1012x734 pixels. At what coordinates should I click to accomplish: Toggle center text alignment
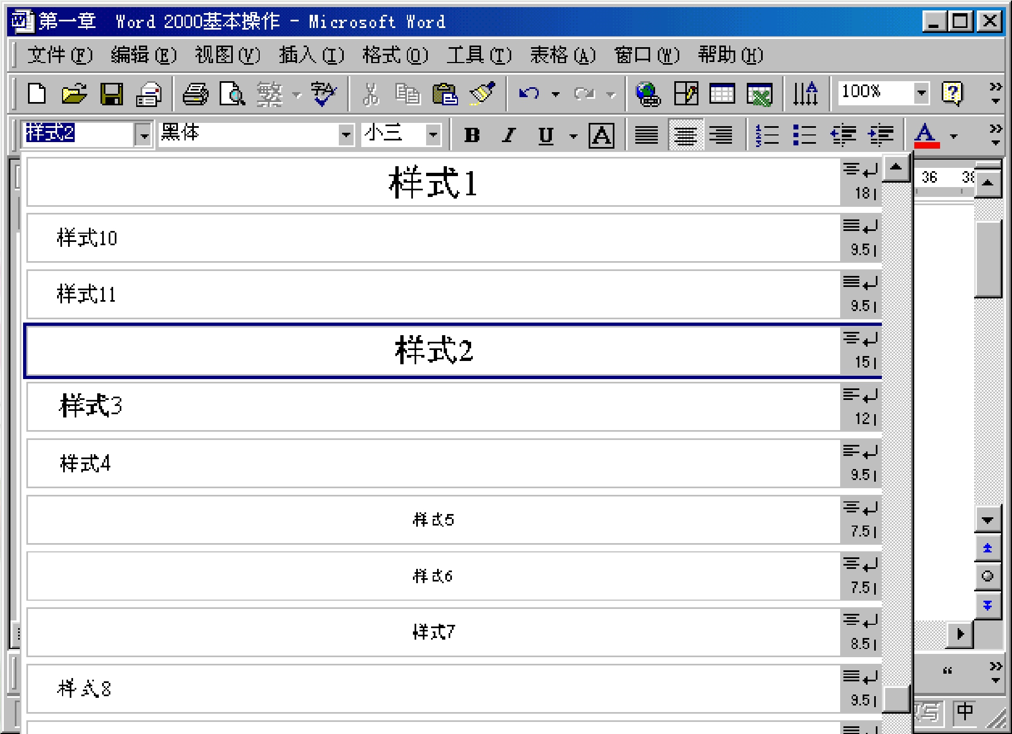click(685, 135)
